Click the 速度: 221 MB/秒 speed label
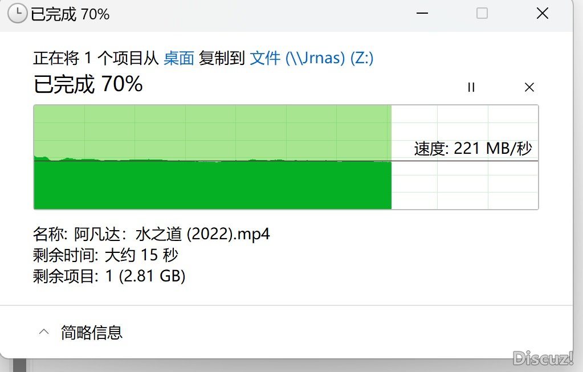This screenshot has width=583, height=372. [x=473, y=148]
